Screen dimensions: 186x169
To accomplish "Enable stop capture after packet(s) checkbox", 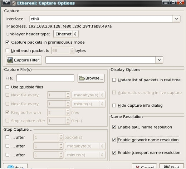I will point(8,137).
